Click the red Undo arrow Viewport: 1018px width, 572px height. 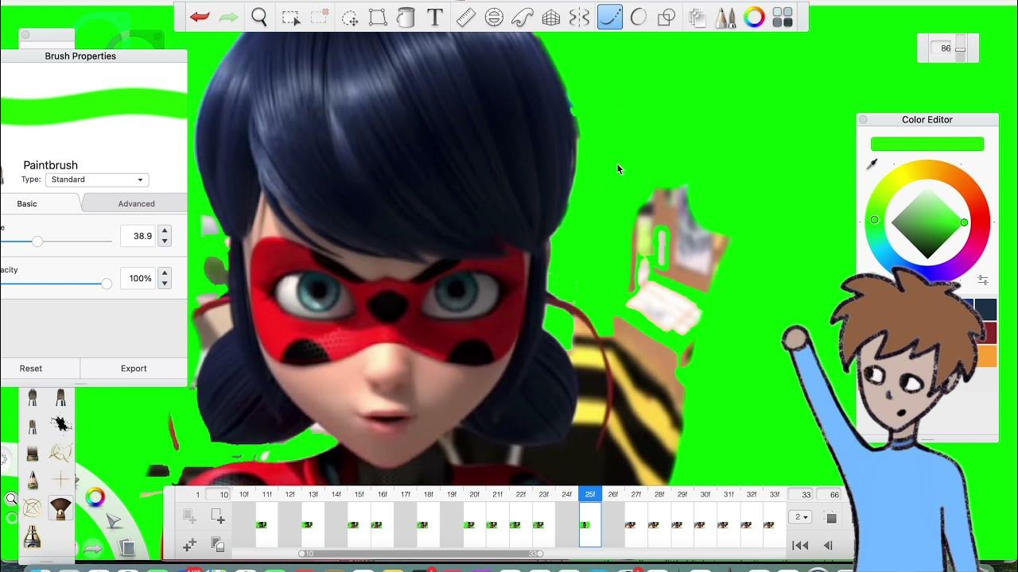click(x=200, y=17)
